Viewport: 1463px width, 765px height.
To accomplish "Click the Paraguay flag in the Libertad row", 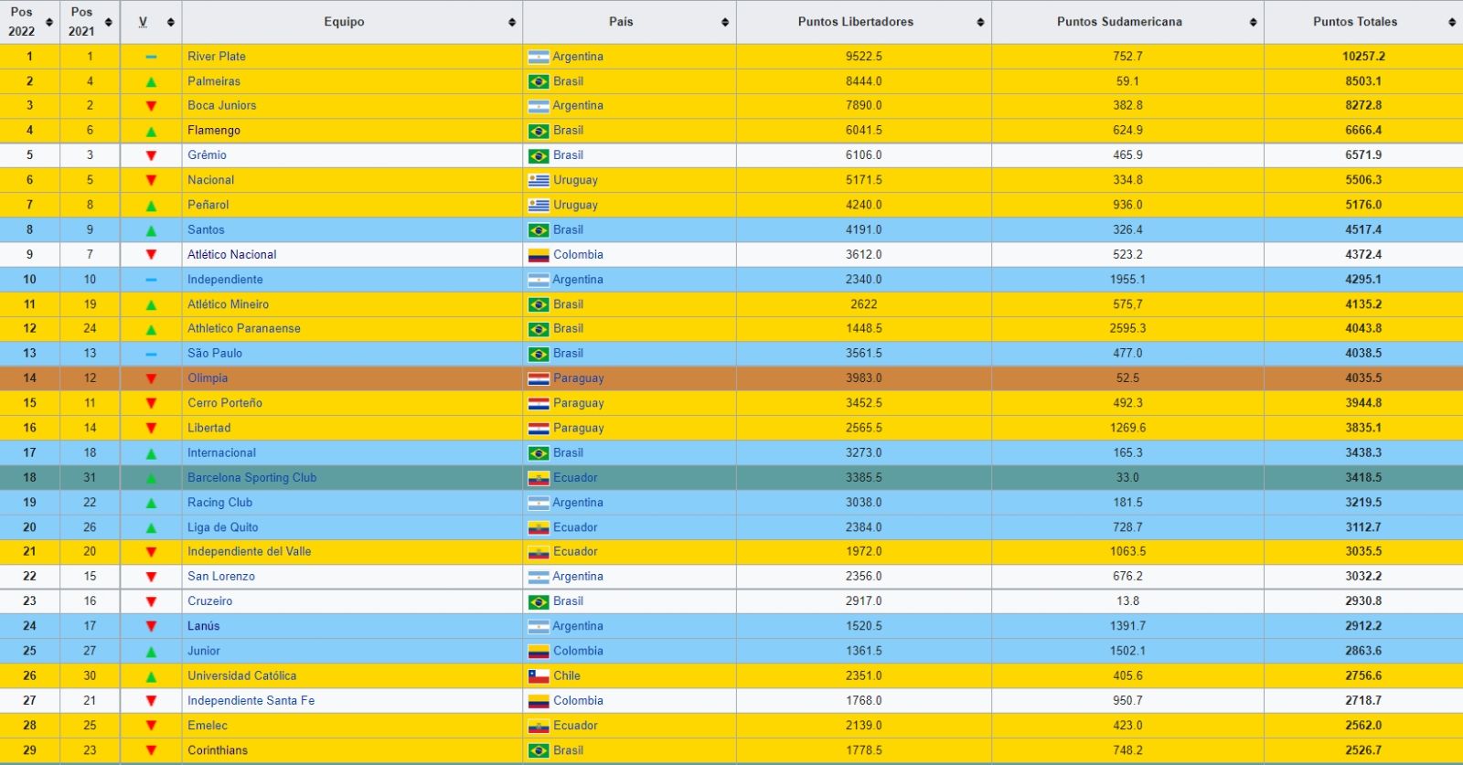I will (x=539, y=428).
